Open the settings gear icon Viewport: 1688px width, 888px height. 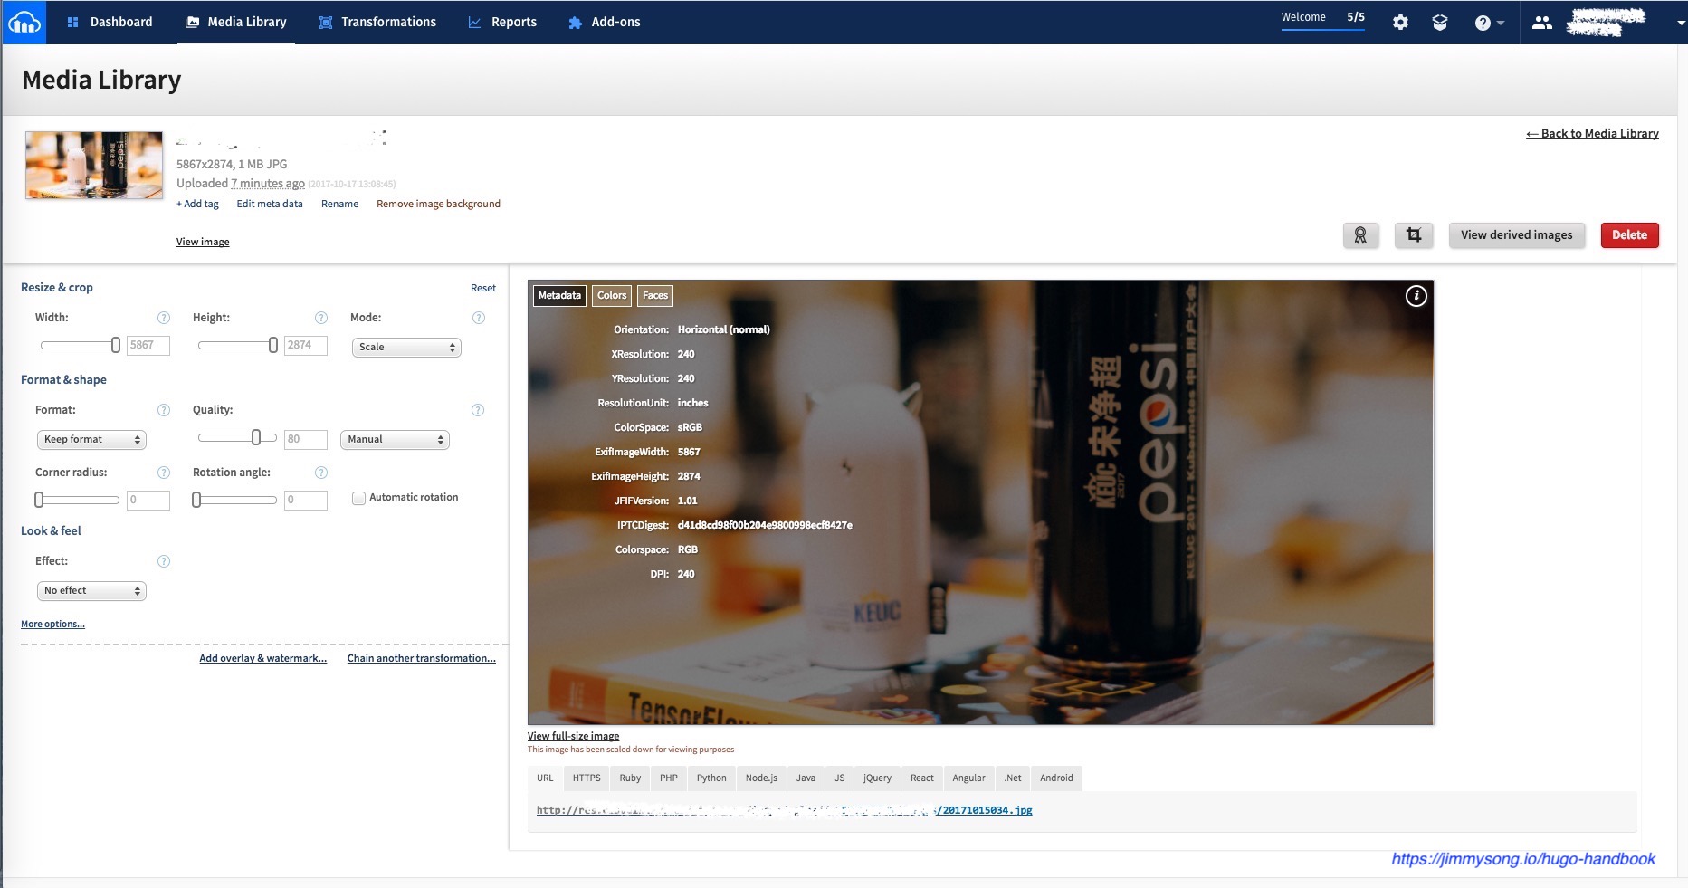(x=1400, y=23)
